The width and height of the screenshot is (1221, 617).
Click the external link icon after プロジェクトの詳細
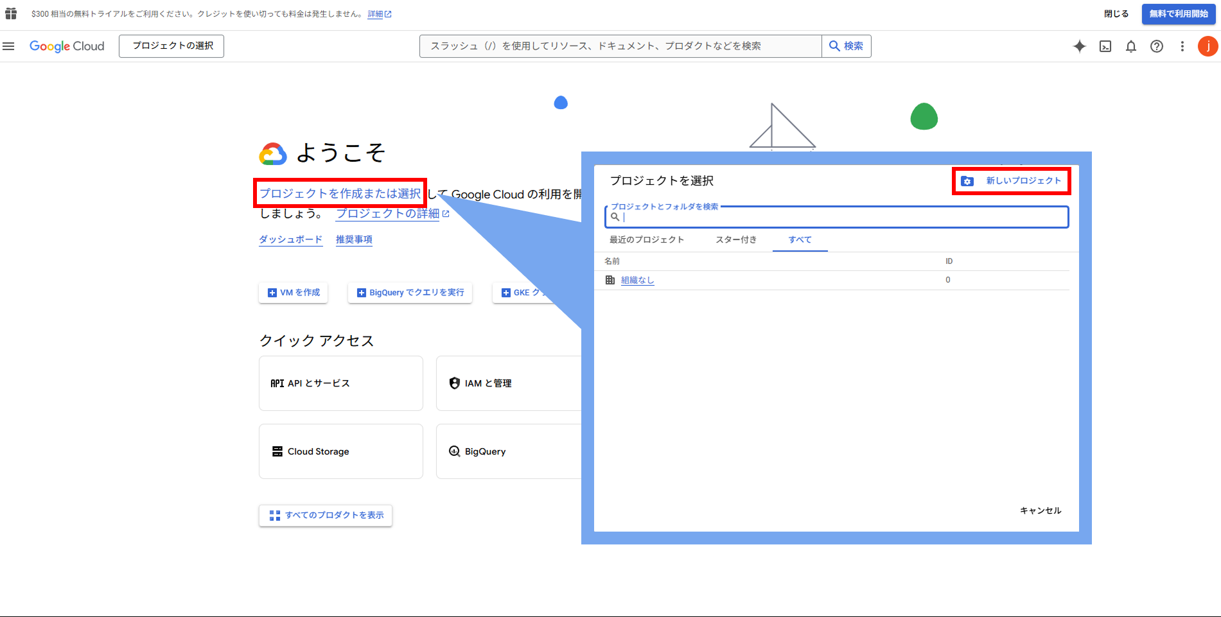[446, 214]
